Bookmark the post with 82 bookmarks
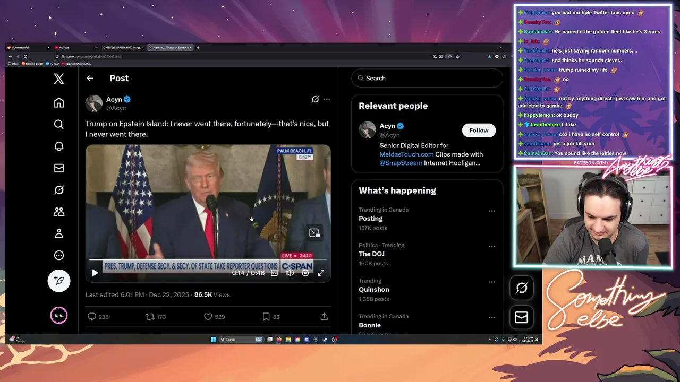This screenshot has width=680, height=382. point(271,317)
